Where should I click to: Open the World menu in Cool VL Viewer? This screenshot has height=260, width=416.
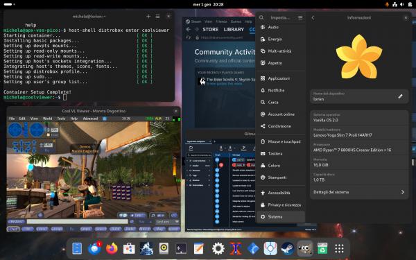(x=47, y=119)
